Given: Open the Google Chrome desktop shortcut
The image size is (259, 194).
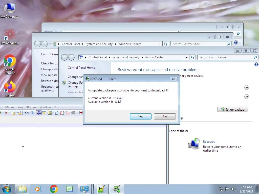Looking at the screenshot, I should coord(10,64).
